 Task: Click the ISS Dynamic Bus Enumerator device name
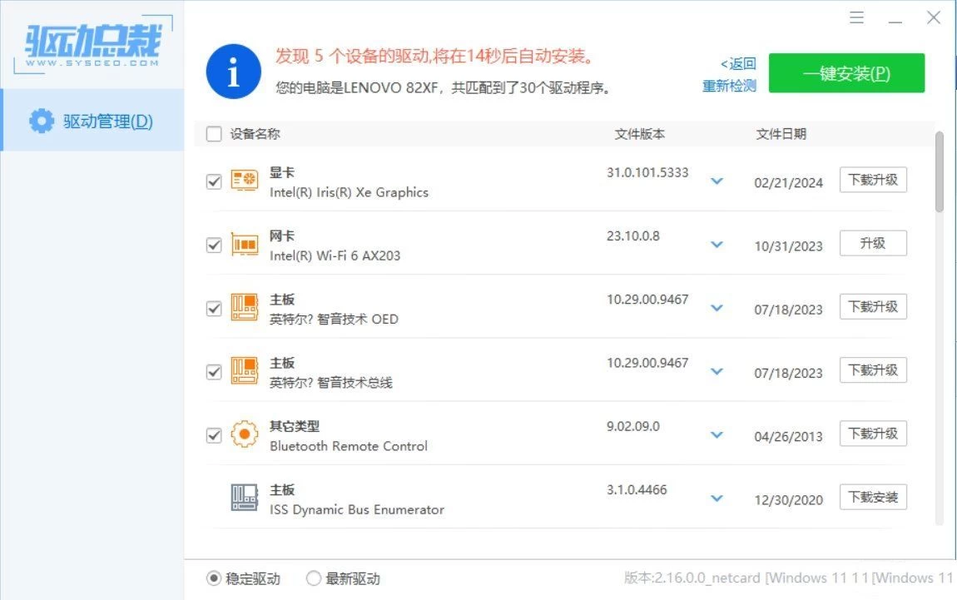(x=357, y=509)
